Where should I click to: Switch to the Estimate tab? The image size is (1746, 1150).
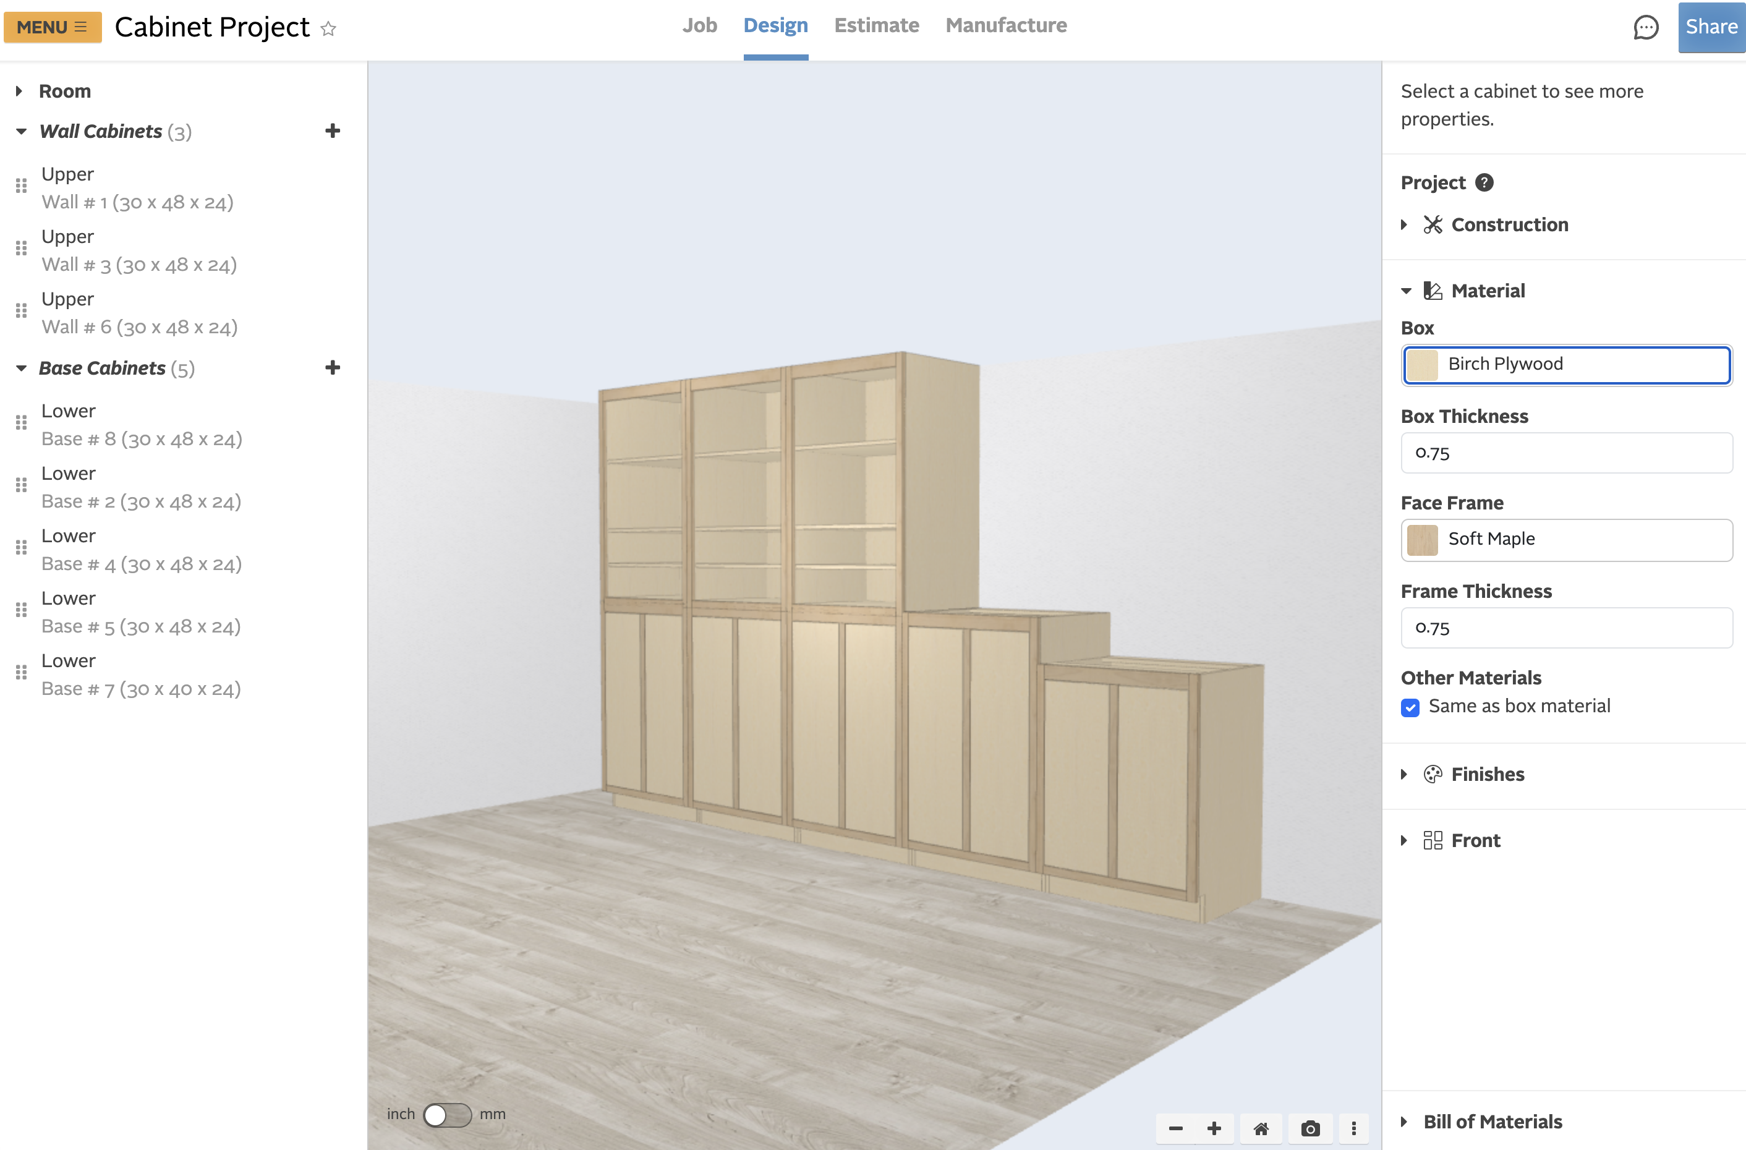(x=876, y=26)
